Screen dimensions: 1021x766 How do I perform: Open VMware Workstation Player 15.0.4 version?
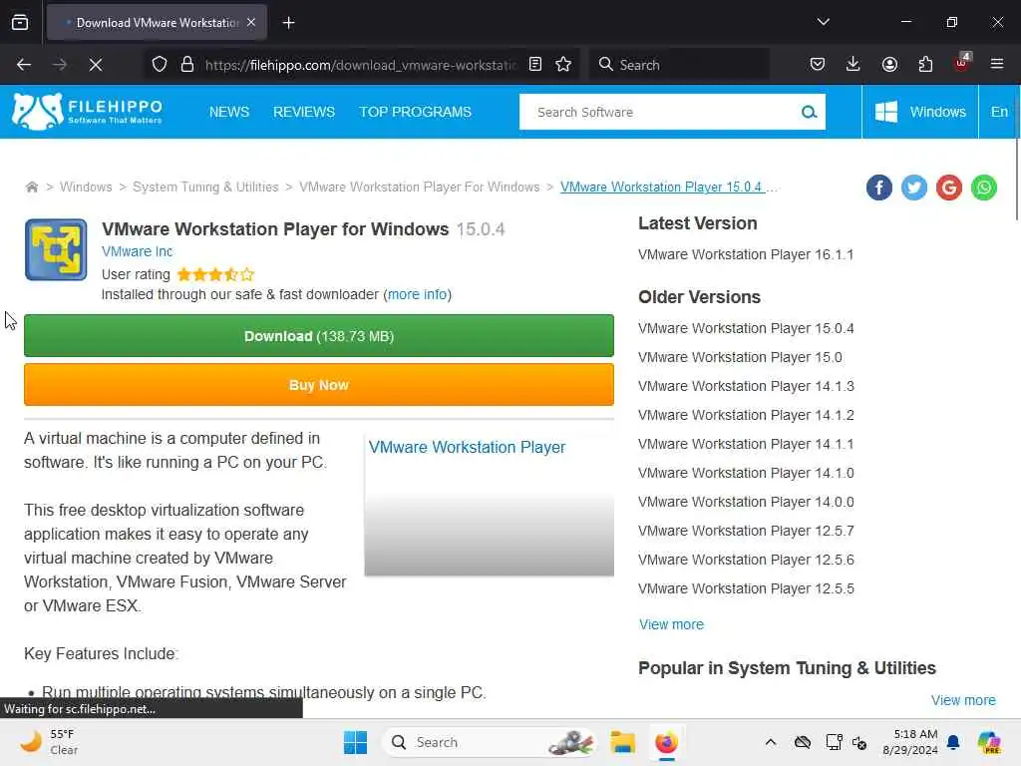(x=746, y=328)
